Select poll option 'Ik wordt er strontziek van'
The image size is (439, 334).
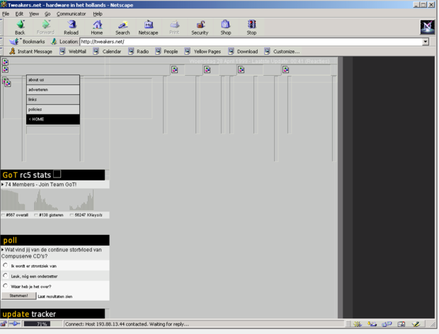pos(6,265)
